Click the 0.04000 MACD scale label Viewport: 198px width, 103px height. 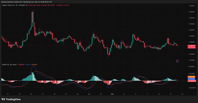coord(191,67)
